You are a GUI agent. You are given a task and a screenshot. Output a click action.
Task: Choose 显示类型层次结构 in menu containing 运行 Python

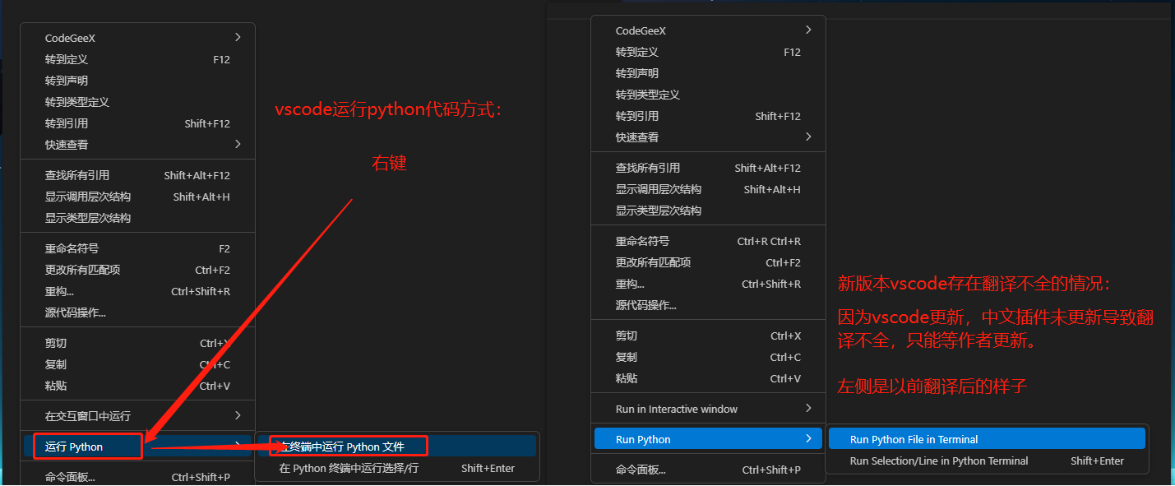(x=137, y=218)
